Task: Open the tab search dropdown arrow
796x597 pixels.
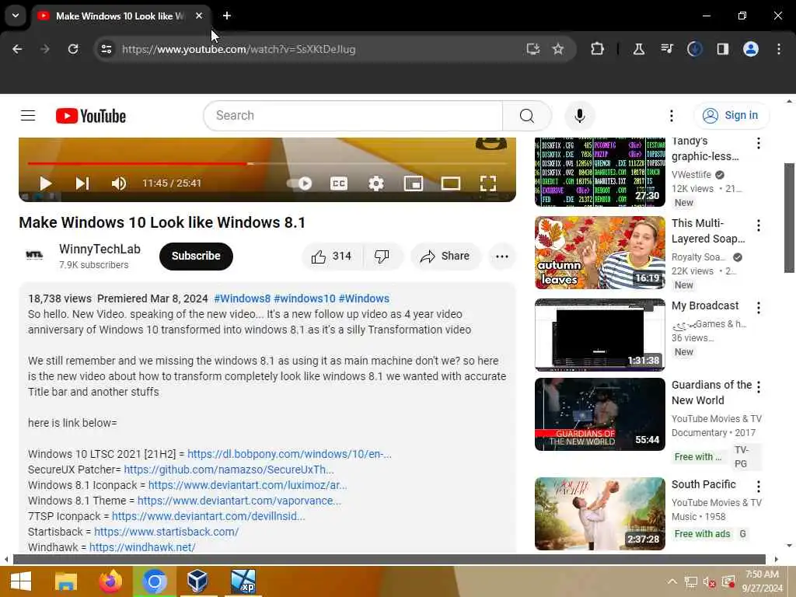Action: [x=16, y=16]
